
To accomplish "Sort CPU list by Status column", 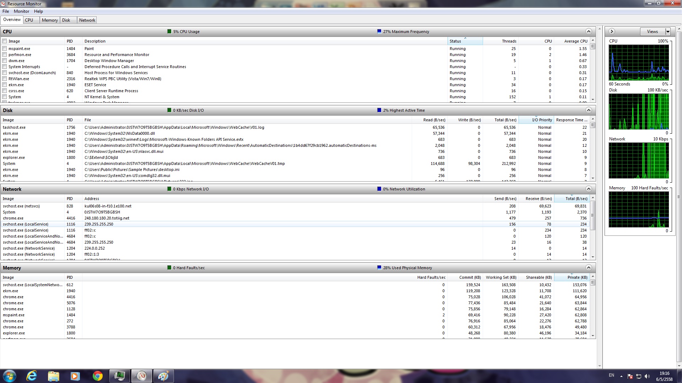I will [465, 41].
